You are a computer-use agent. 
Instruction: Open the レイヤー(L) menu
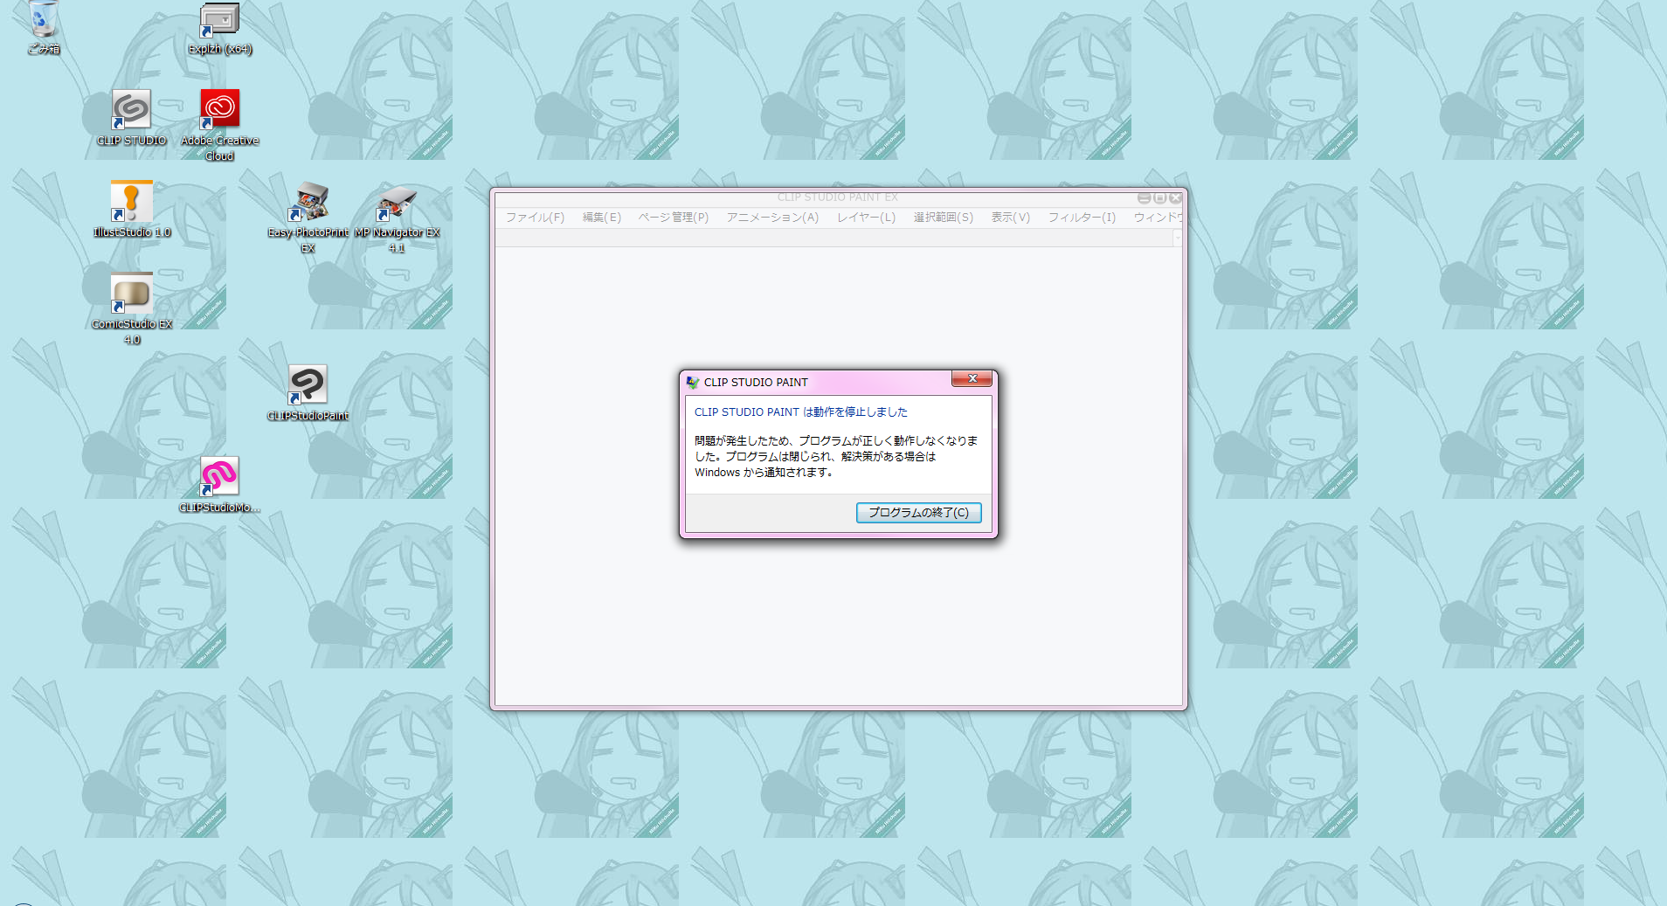(866, 218)
